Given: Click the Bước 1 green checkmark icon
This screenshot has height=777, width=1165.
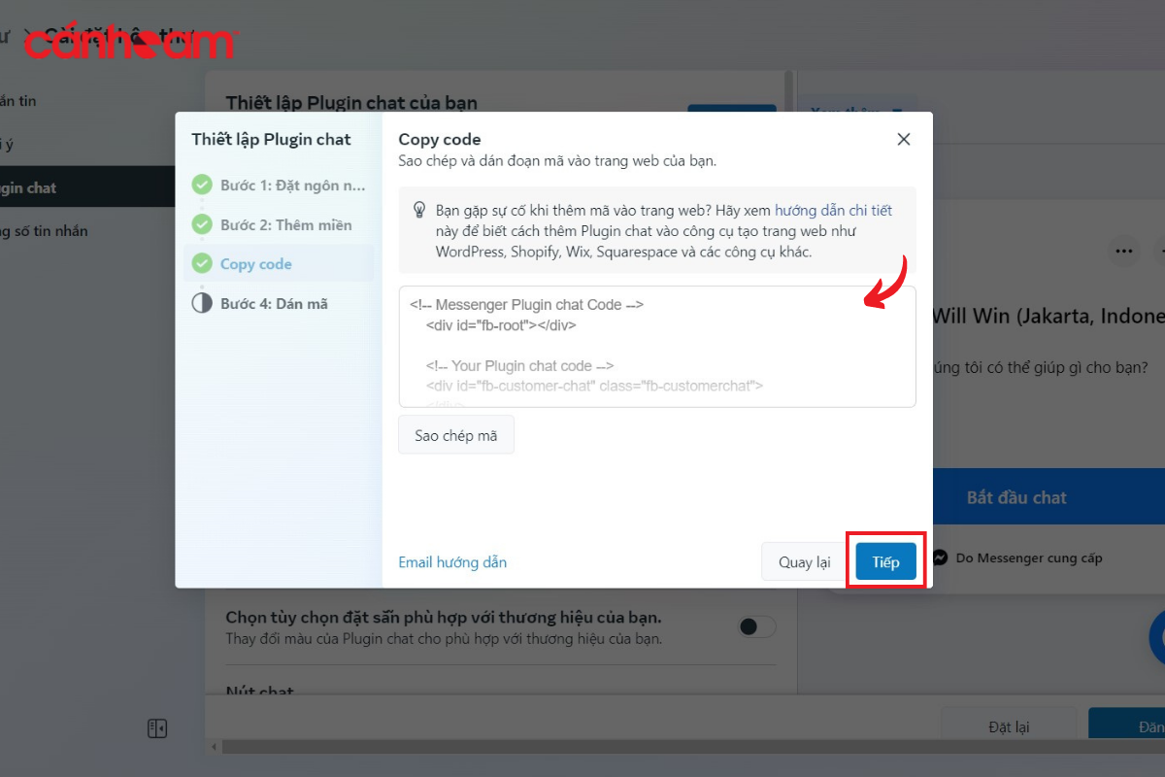Looking at the screenshot, I should (x=202, y=185).
